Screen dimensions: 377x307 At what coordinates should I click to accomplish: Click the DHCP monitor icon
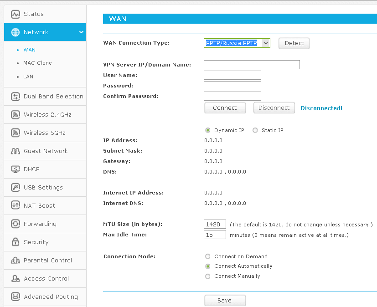click(x=15, y=169)
